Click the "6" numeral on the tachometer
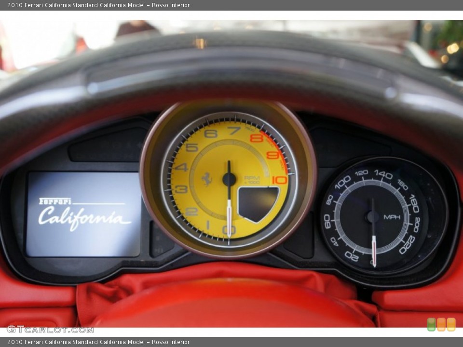 [211, 133]
